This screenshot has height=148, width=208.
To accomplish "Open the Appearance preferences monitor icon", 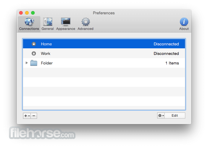I will click(x=66, y=22).
